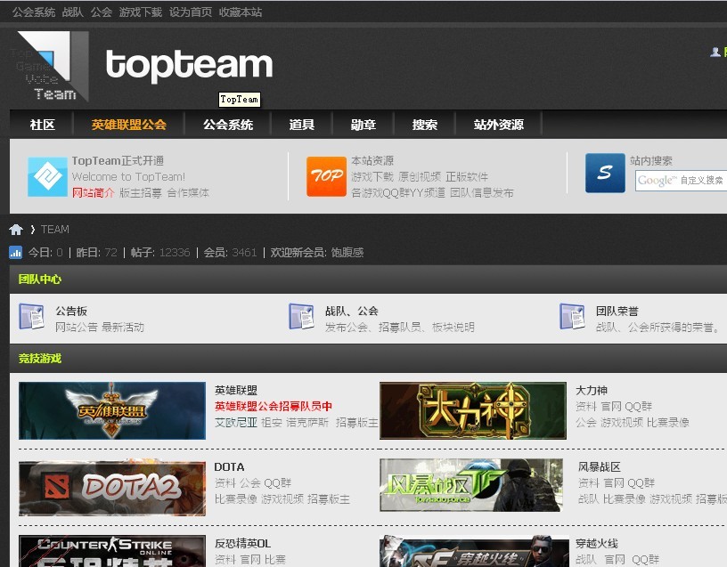Open the 原创视频 link

click(420, 177)
